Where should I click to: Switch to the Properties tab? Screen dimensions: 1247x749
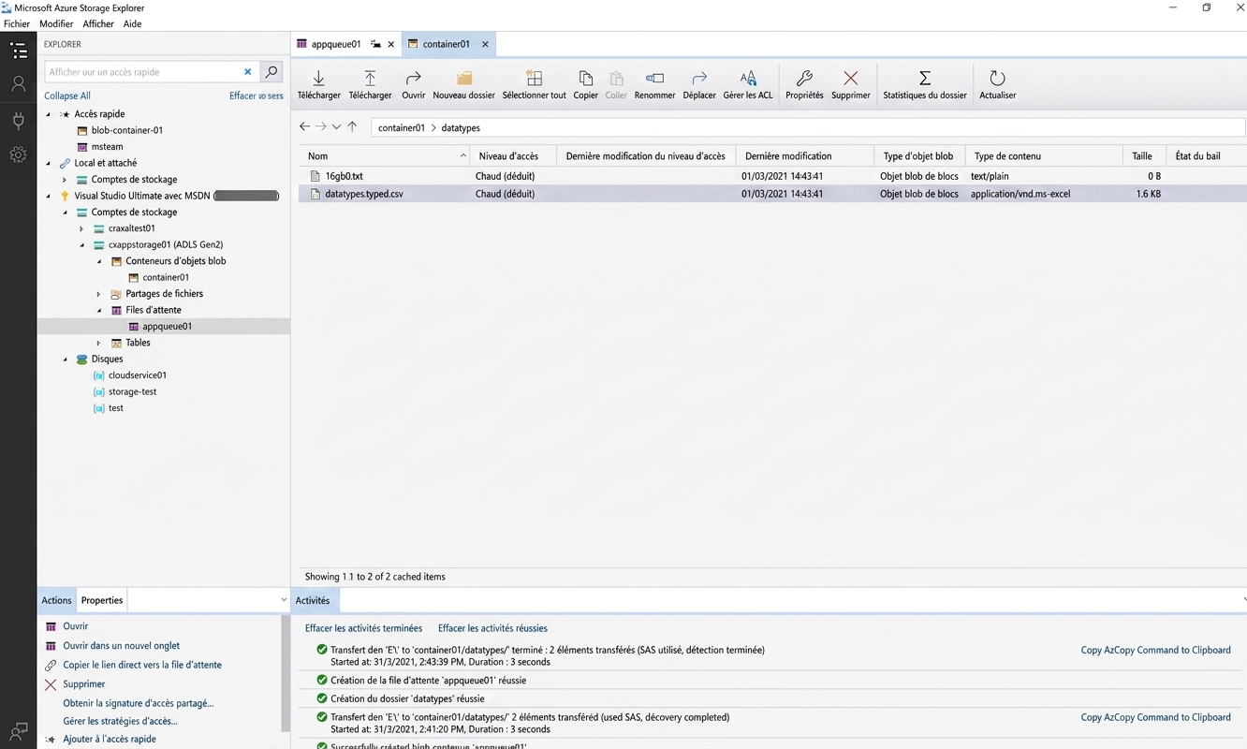click(x=101, y=600)
